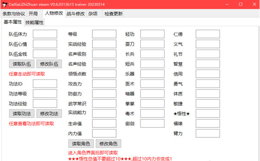Focus the 乐器 text field
This screenshot has height=161, width=260.
click(x=152, y=74)
